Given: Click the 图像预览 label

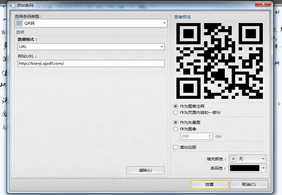Looking at the screenshot, I should coord(183,17).
